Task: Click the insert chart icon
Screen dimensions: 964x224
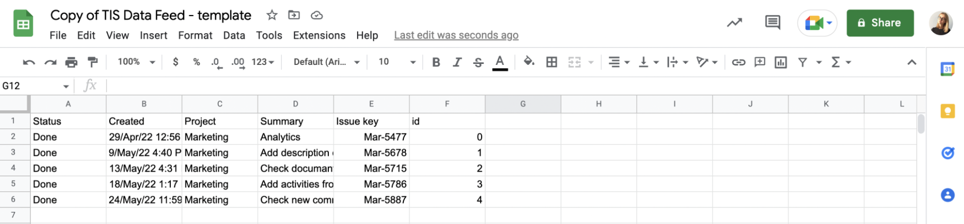Action: [x=781, y=62]
